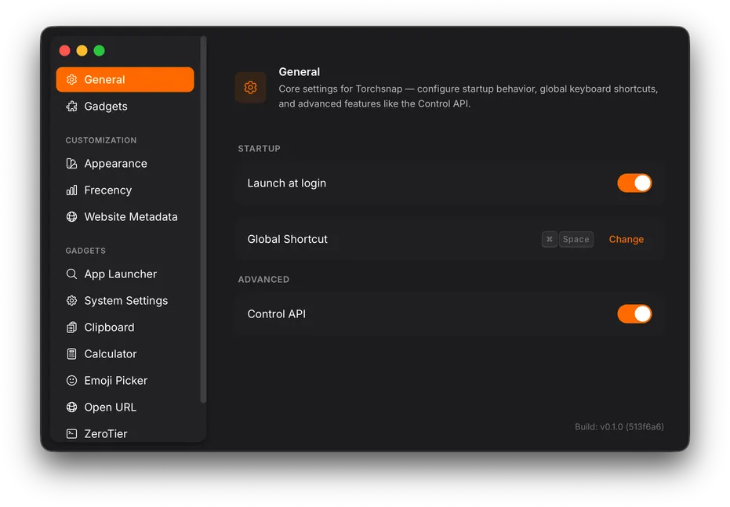Click the General page title heading
Image resolution: width=730 pixels, height=507 pixels.
point(300,72)
